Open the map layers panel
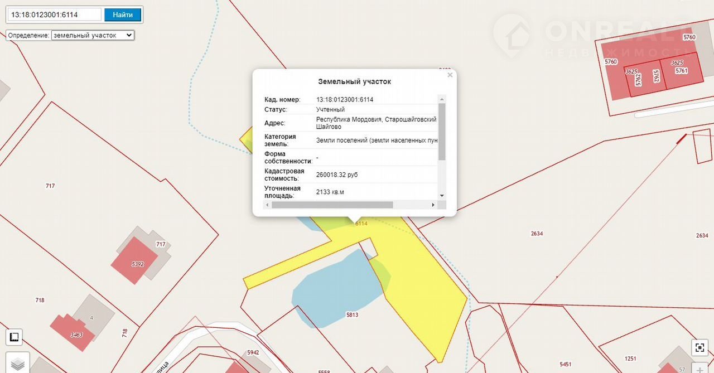This screenshot has height=373, width=714. (x=18, y=363)
